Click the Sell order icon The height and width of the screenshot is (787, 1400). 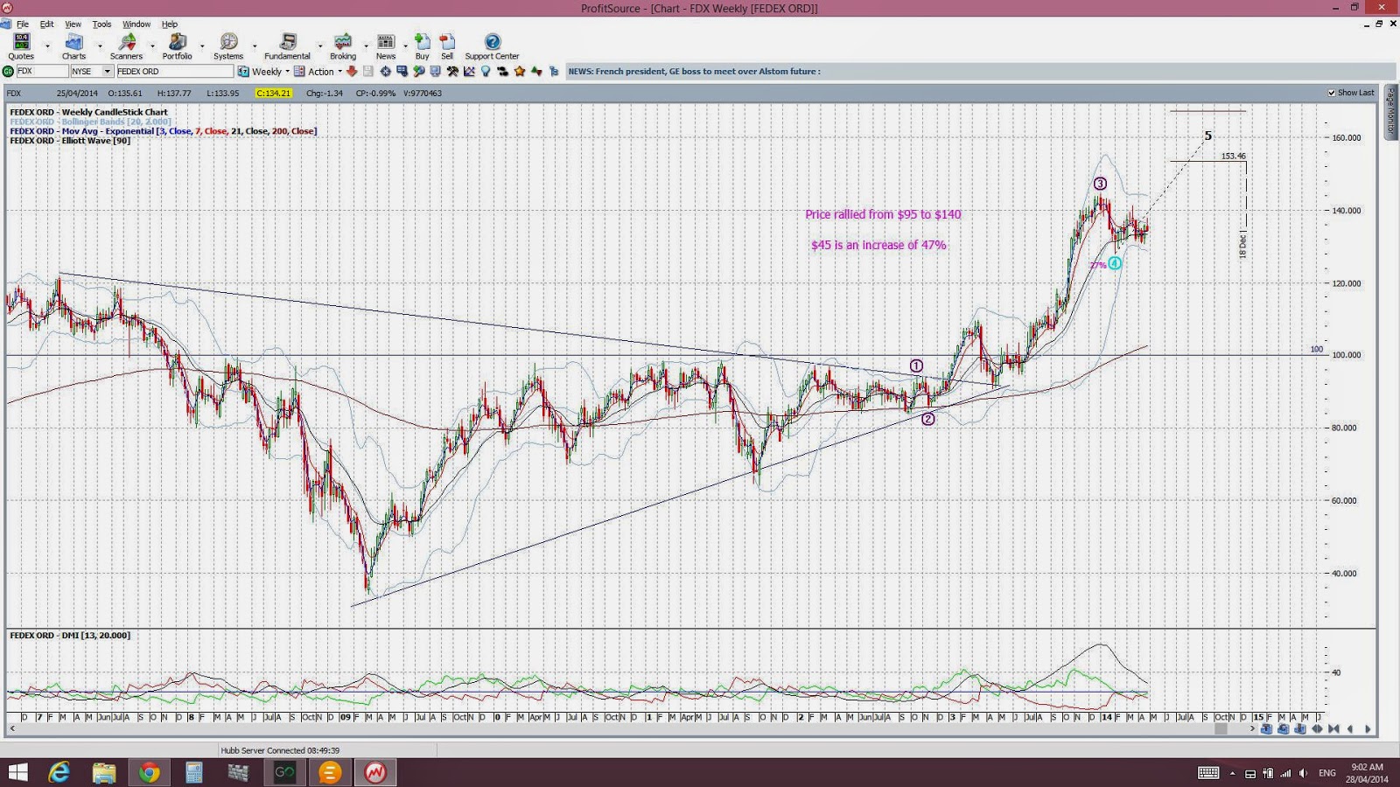tap(447, 46)
